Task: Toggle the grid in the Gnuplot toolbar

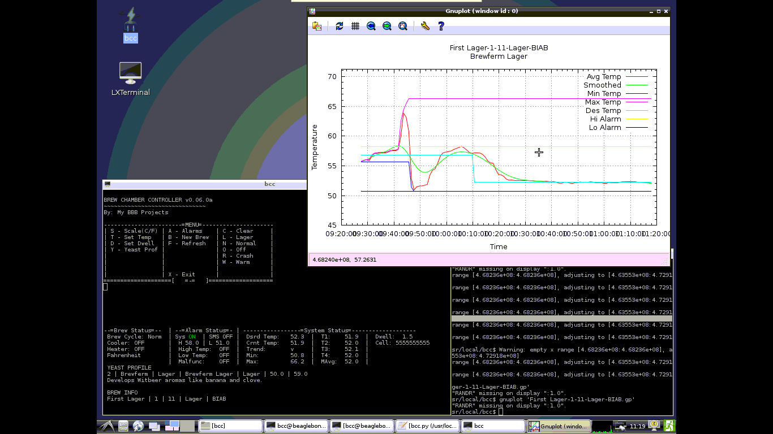Action: [x=355, y=26]
